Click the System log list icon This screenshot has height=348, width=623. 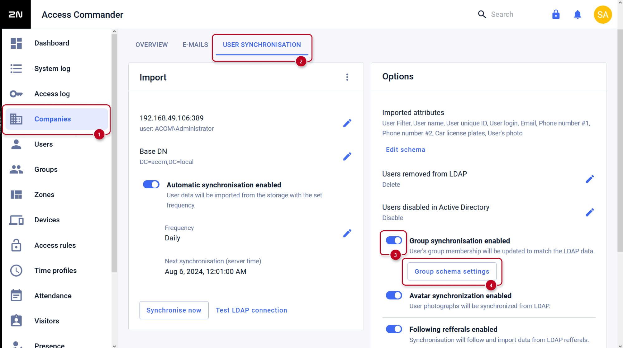pyautogui.click(x=16, y=68)
